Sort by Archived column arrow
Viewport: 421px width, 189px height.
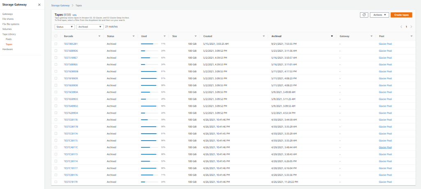click(332, 36)
